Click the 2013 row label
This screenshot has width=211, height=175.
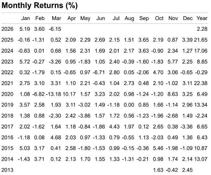point(7,170)
